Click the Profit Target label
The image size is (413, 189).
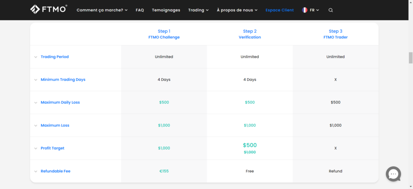pos(52,148)
